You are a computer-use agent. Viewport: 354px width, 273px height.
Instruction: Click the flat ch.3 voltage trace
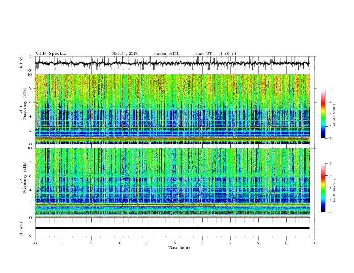(x=172, y=228)
